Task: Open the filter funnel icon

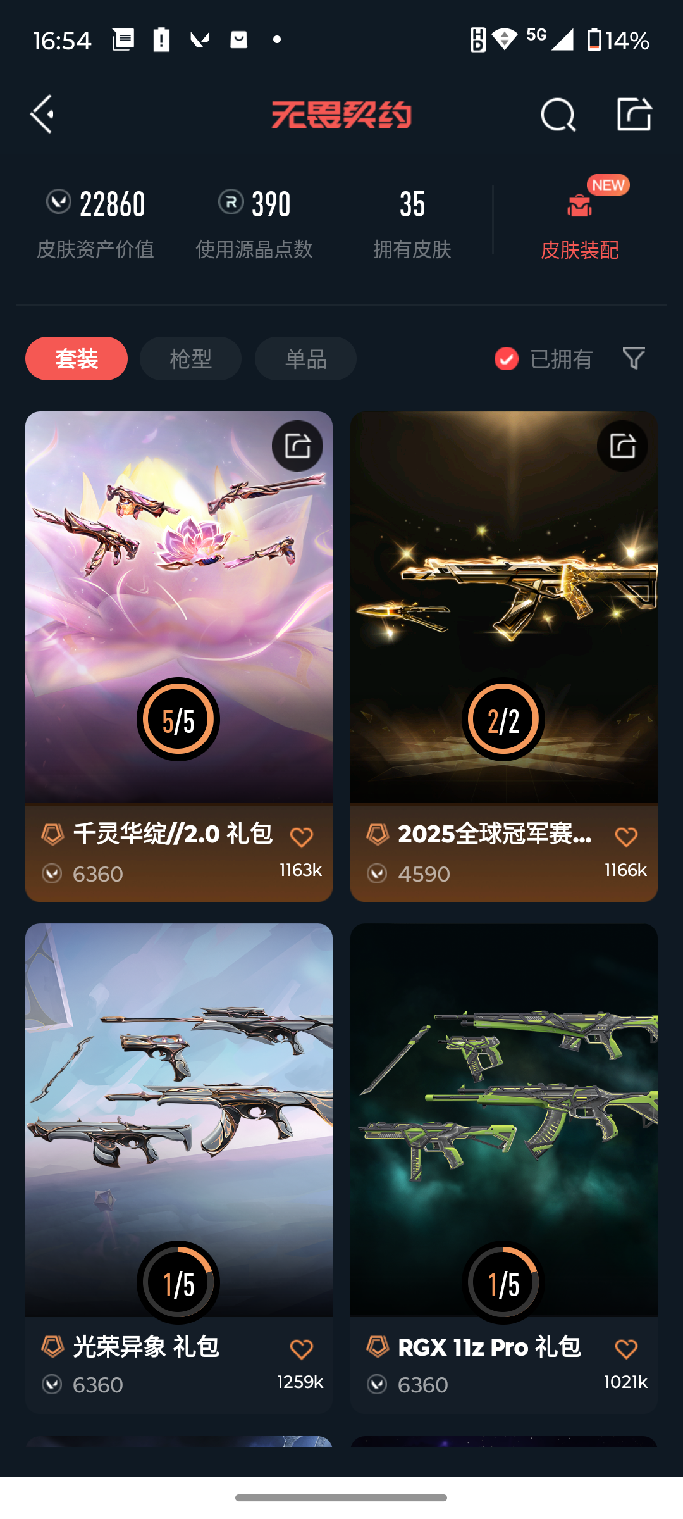Action: pos(634,358)
